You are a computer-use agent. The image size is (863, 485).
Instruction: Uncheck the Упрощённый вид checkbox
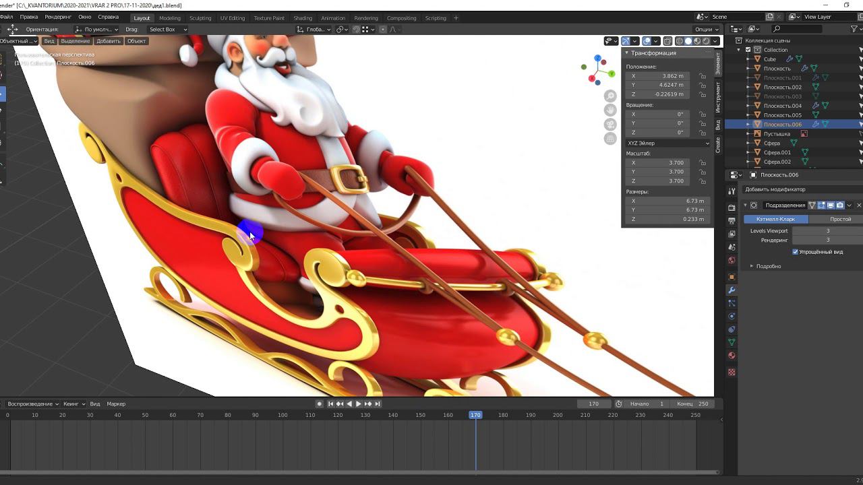click(x=796, y=252)
